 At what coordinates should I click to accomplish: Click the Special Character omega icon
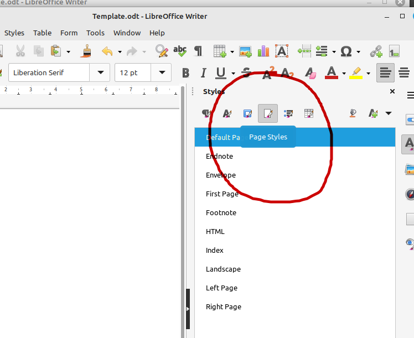click(x=346, y=51)
